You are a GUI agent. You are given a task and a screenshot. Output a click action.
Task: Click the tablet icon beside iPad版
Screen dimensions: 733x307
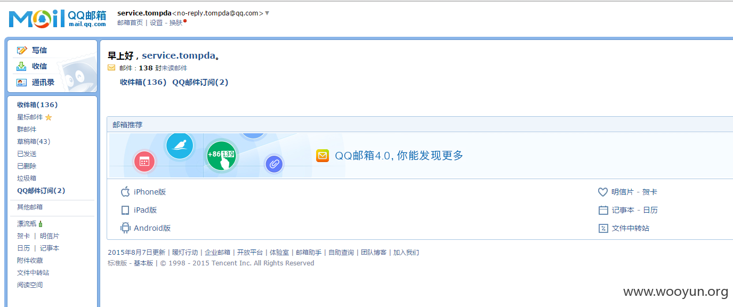(125, 210)
